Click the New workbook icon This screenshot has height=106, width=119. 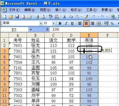[5, 17]
